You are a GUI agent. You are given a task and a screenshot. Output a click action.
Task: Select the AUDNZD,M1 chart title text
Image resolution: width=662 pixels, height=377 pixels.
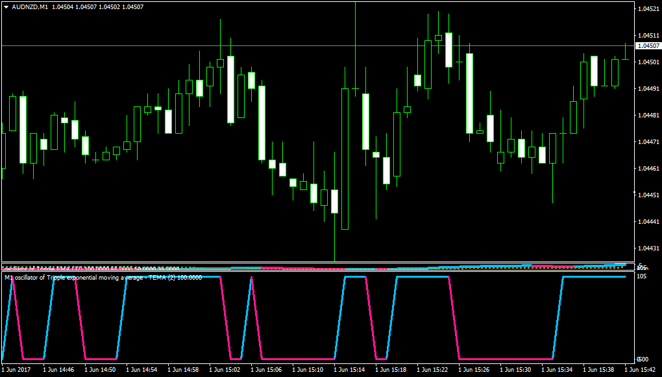pos(29,7)
